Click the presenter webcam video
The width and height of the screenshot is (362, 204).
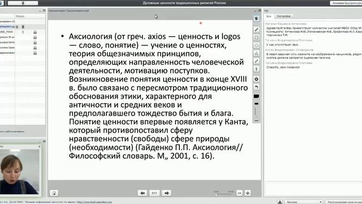pyautogui.click(x=19, y=172)
